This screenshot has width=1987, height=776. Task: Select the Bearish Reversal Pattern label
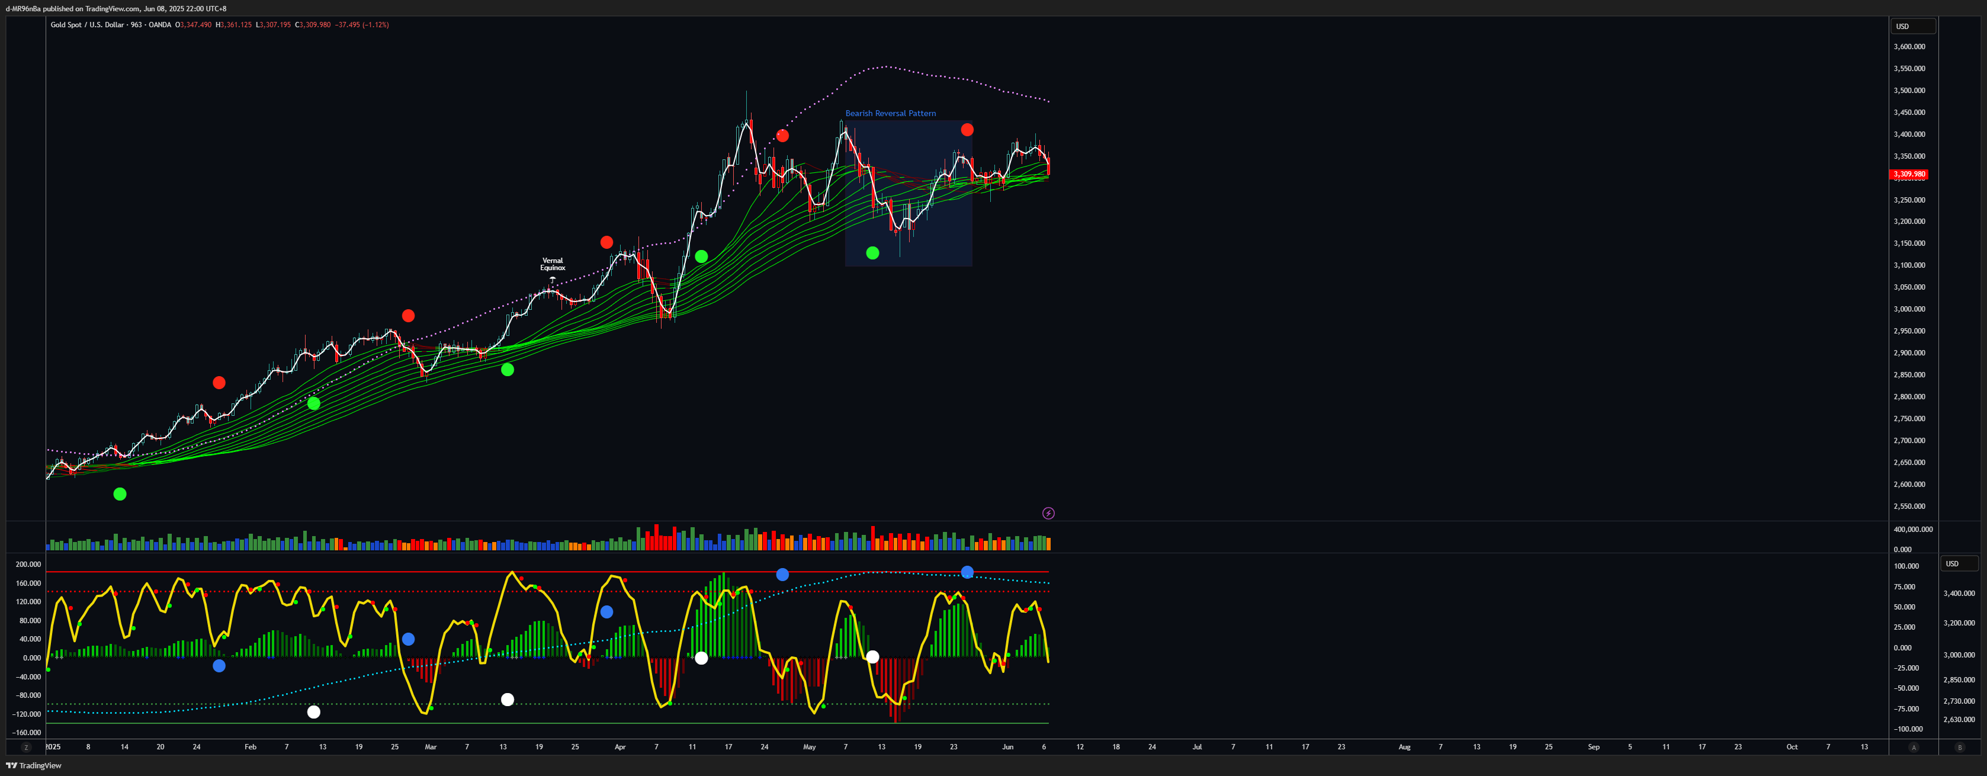click(890, 113)
